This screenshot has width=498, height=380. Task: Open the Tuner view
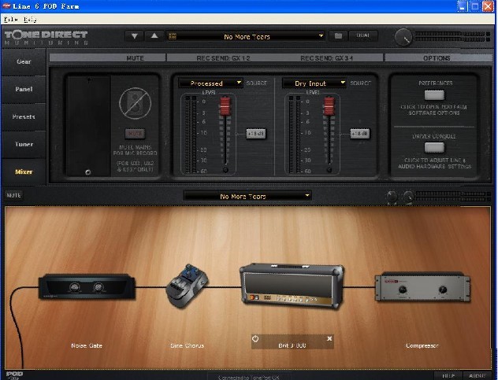(24, 144)
